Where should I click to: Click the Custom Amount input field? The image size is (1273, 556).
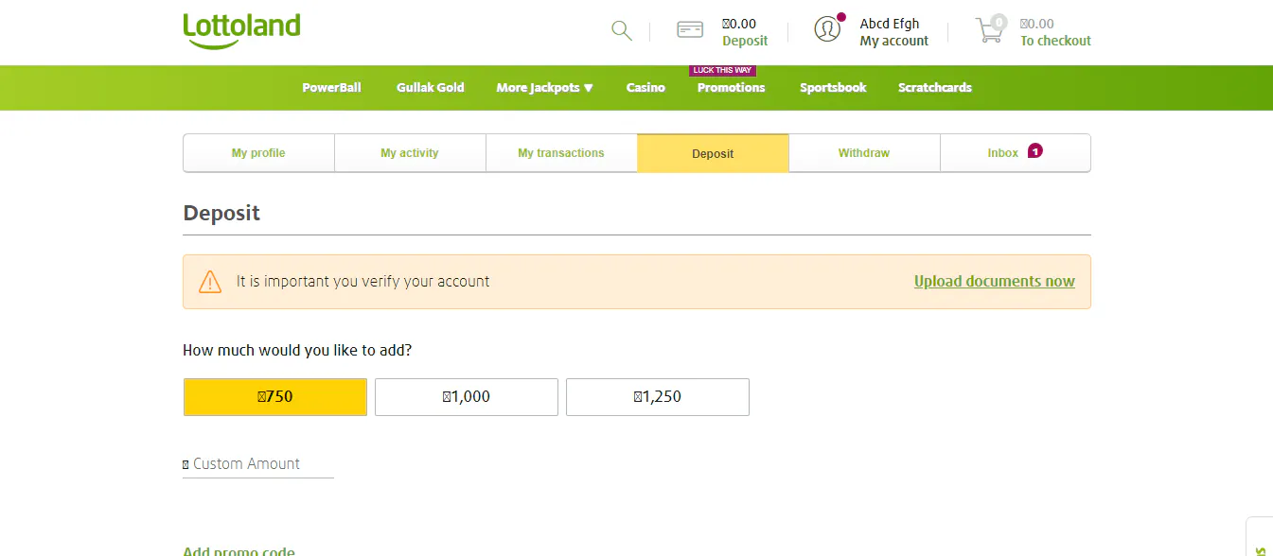coord(258,464)
